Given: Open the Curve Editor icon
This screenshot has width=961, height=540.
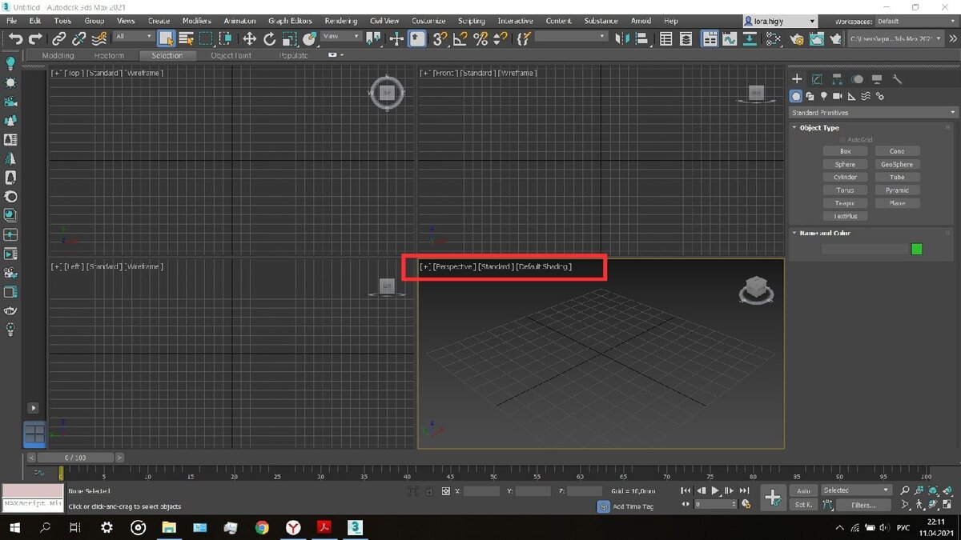Looking at the screenshot, I should coord(730,38).
